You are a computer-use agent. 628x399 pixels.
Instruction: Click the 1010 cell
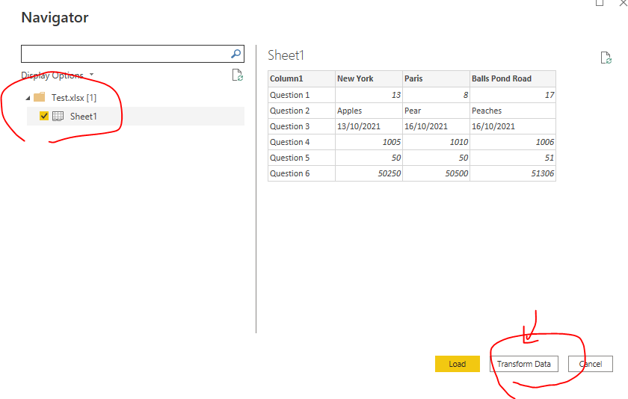click(436, 142)
